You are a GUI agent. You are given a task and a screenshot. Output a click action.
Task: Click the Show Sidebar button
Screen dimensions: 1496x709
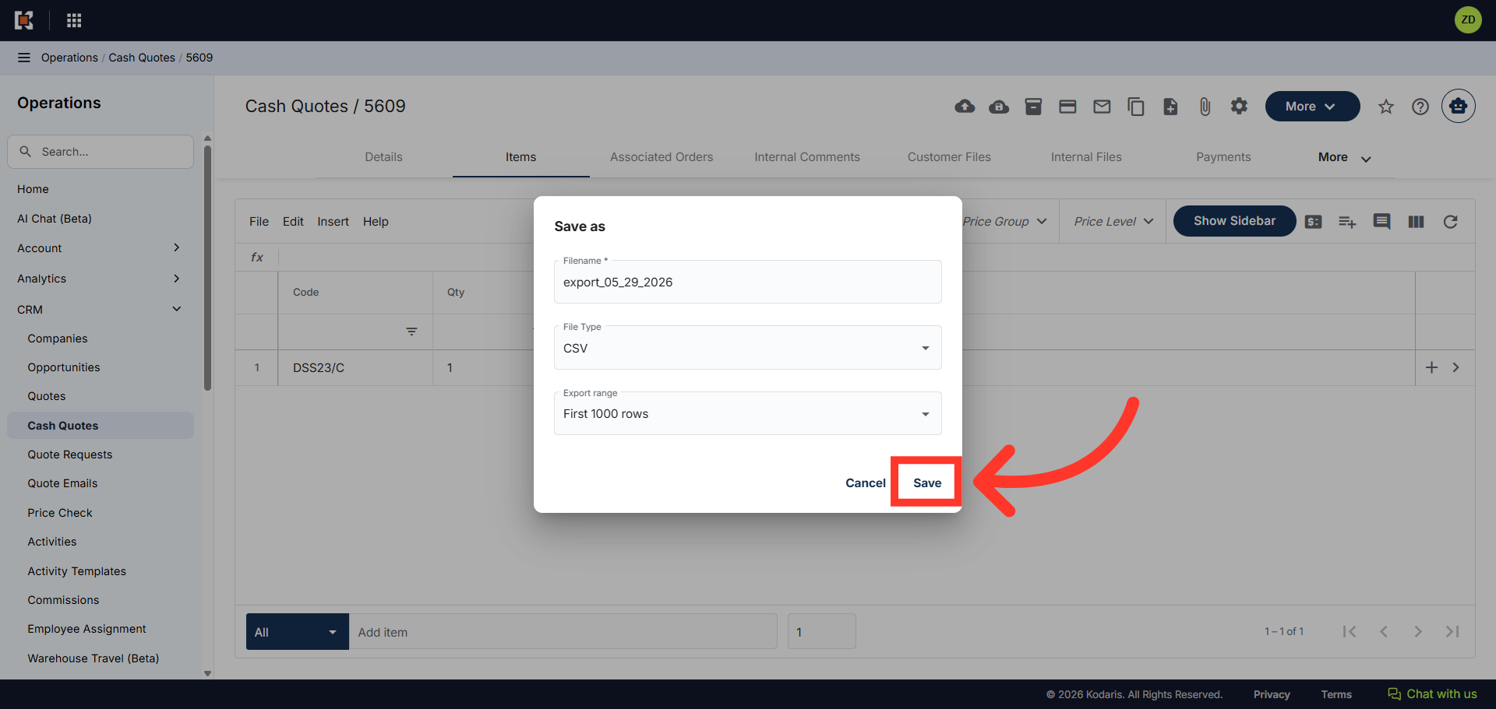pyautogui.click(x=1234, y=221)
